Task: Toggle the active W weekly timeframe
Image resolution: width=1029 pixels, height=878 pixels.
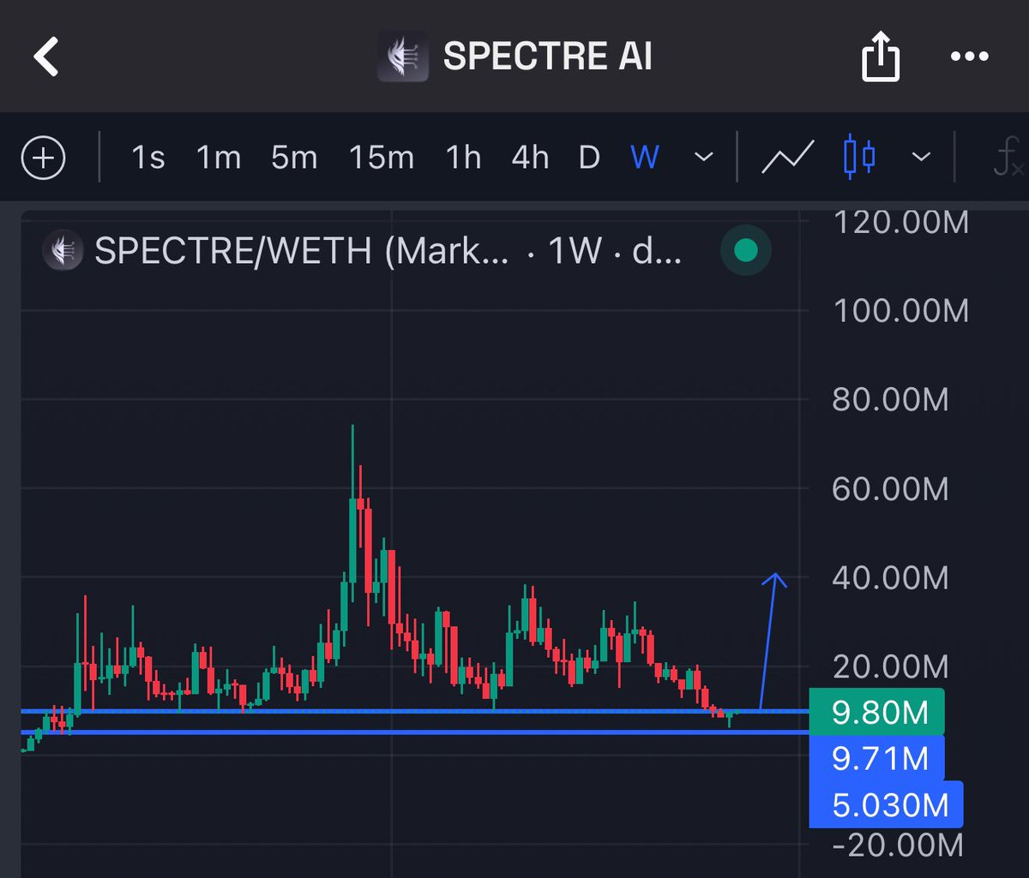Action: [x=643, y=158]
